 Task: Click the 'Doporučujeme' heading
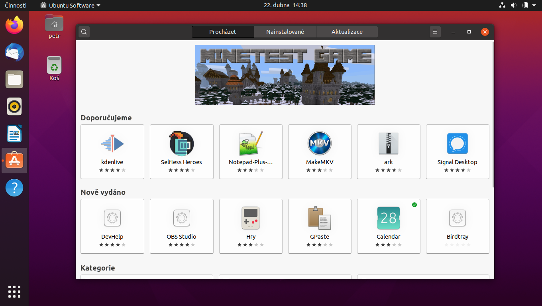(106, 118)
